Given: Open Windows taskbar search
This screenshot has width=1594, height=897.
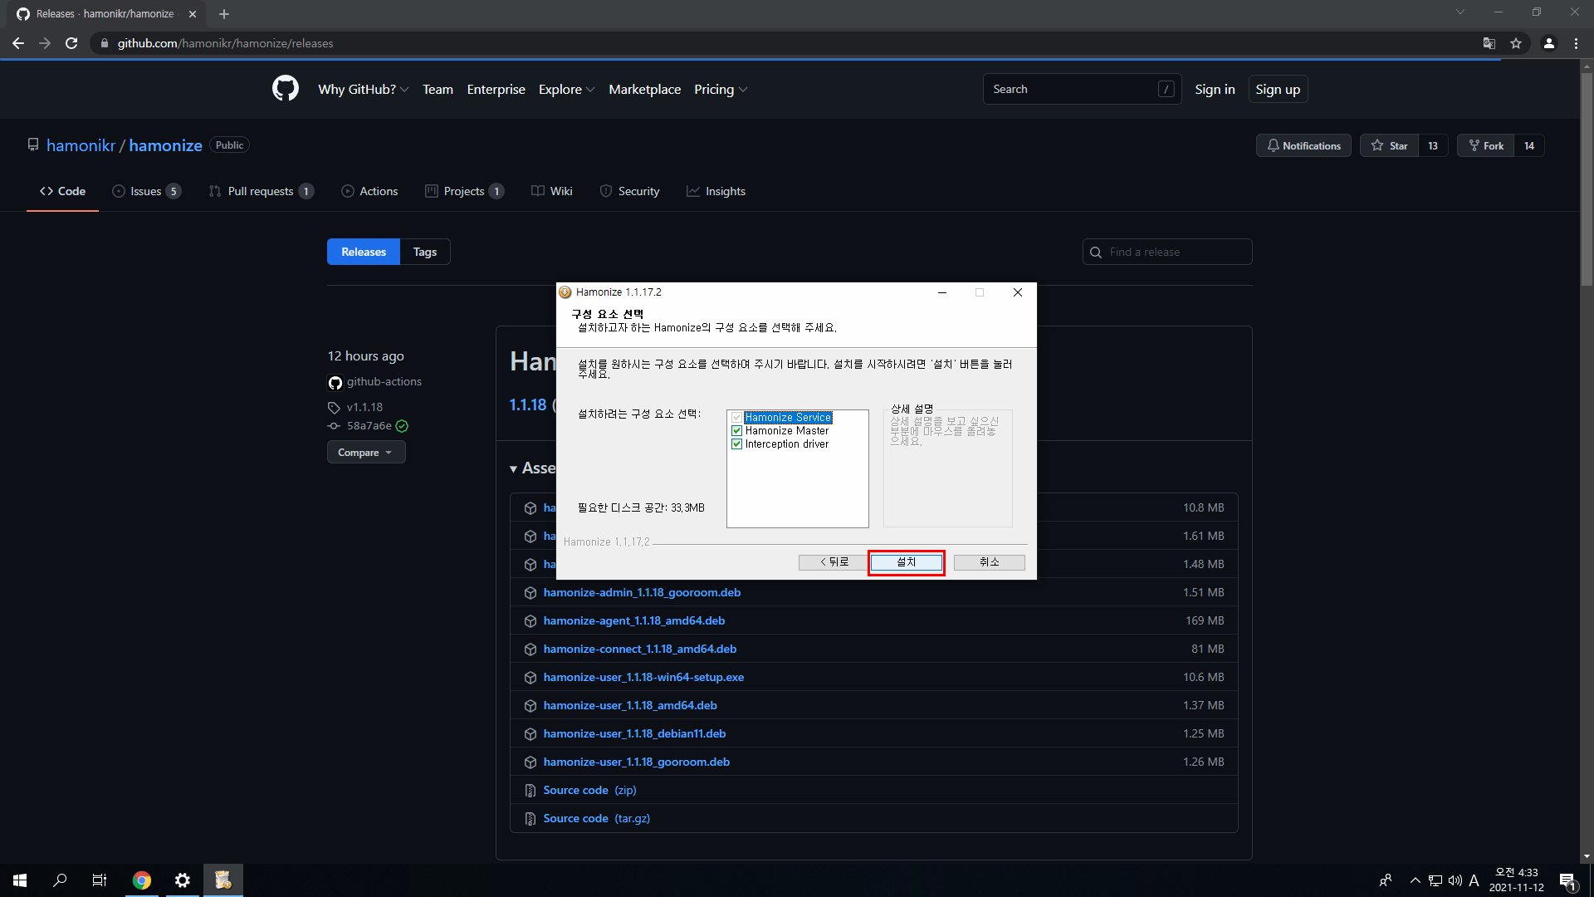Looking at the screenshot, I should point(60,880).
